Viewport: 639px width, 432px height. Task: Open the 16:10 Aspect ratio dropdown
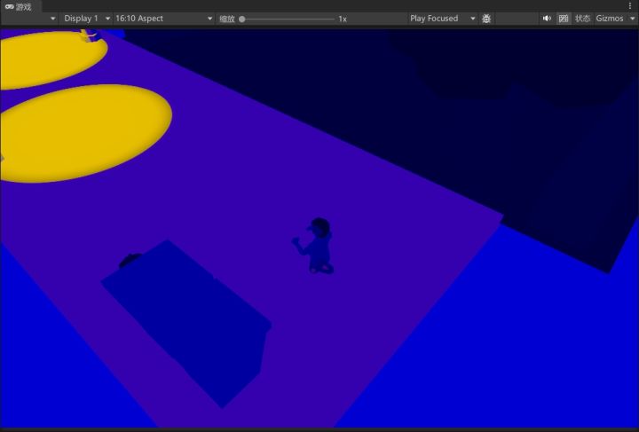tap(164, 19)
